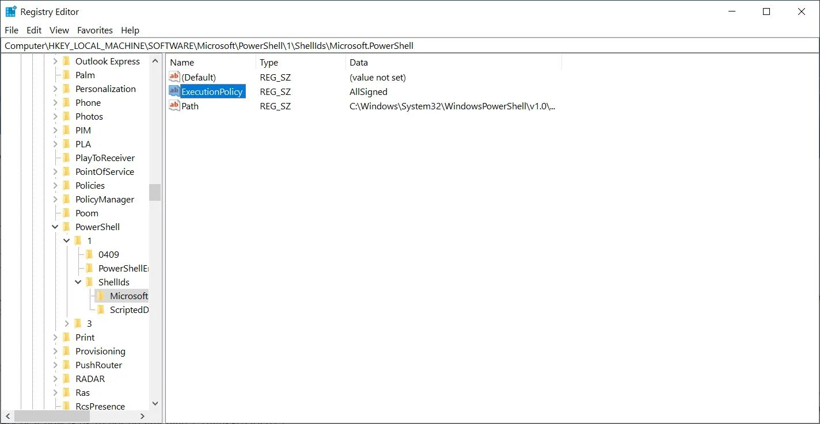Screen dimensions: 820x424
Task: Collapse the PowerShell tree node
Action: [55, 227]
